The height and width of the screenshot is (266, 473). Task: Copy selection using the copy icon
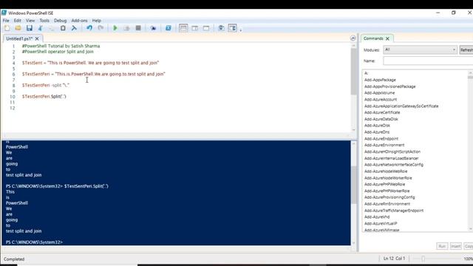(x=52, y=28)
